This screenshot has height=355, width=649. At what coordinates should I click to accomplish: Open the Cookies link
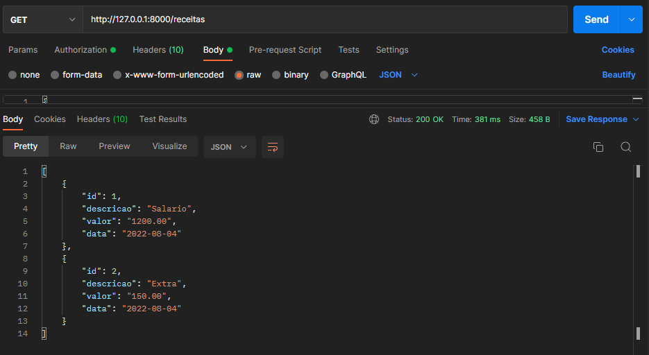618,50
